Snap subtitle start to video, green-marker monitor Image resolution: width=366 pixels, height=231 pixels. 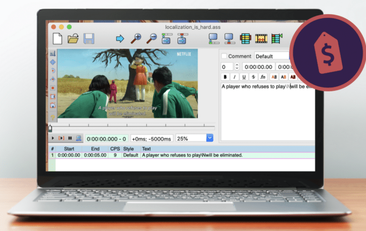point(214,38)
